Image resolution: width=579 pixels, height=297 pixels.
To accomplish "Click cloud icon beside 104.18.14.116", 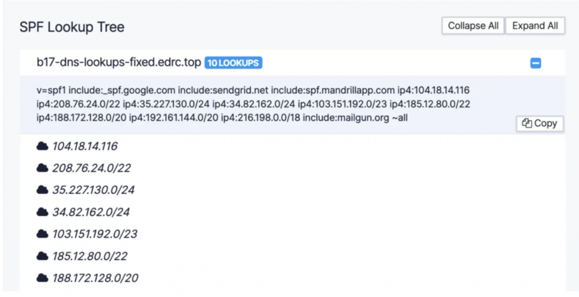I will point(42,146).
